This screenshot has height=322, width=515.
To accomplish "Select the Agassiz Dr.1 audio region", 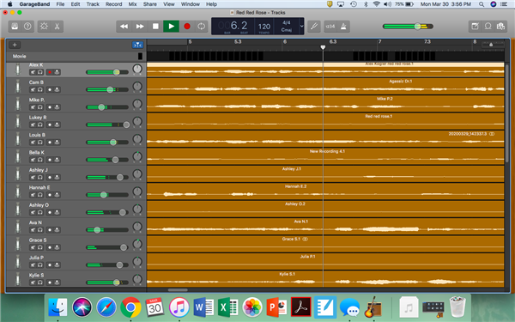I will tap(325, 87).
